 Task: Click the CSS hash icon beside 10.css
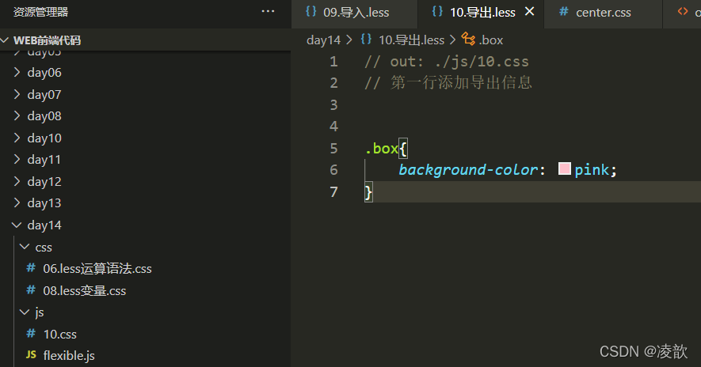31,334
